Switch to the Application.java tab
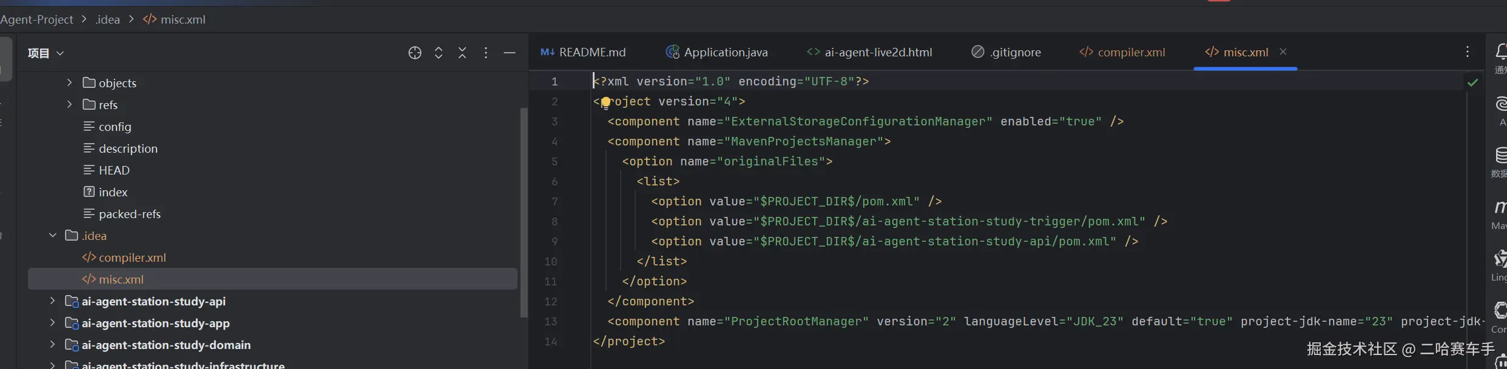The width and height of the screenshot is (1507, 369). tap(717, 53)
